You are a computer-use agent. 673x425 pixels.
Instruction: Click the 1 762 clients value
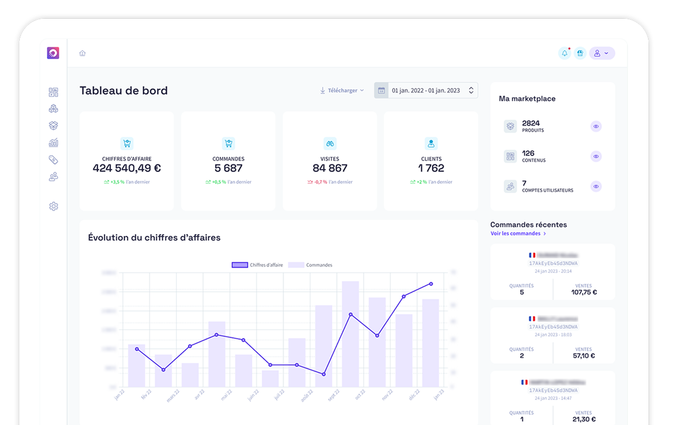[x=431, y=168]
